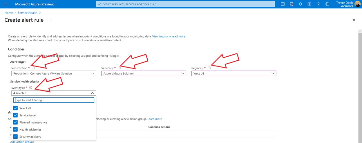362x143 pixels.
Task: Open the Subscription dropdown
Action: click(54, 73)
